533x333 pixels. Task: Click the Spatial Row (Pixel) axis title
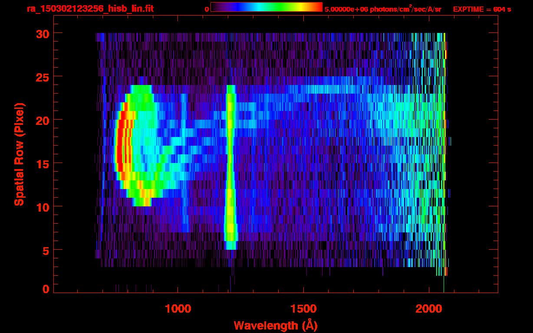point(19,154)
